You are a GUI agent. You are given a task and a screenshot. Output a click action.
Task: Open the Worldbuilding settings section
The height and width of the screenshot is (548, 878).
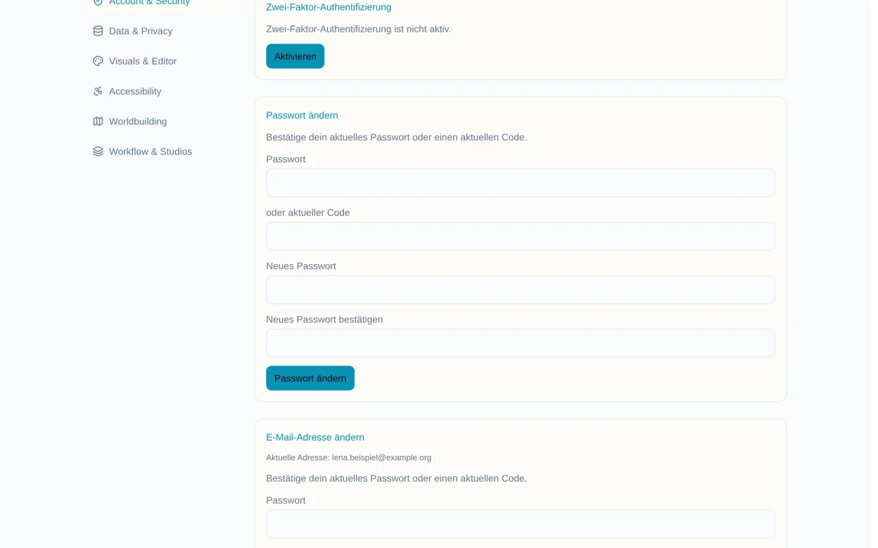pyautogui.click(x=160, y=122)
